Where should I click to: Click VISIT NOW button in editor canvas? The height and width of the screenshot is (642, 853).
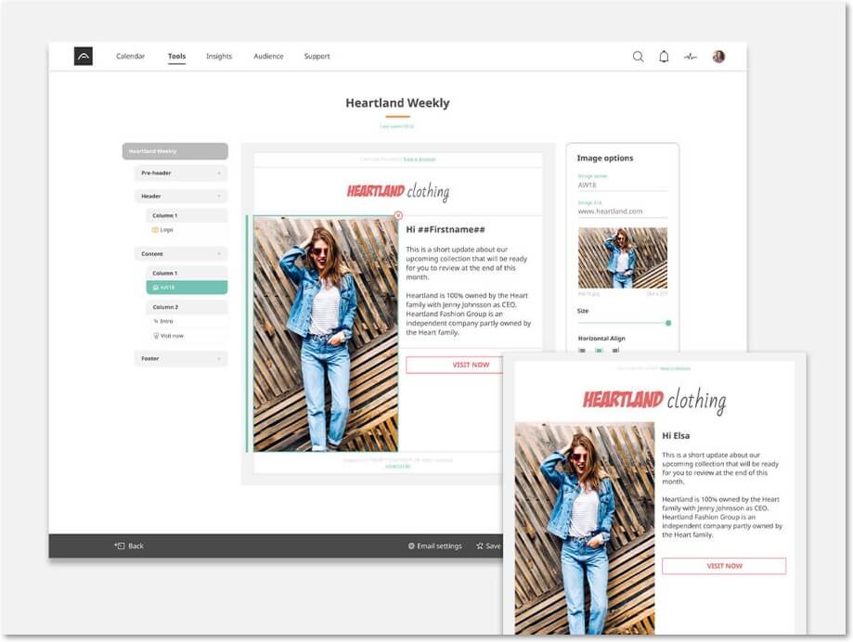click(455, 365)
